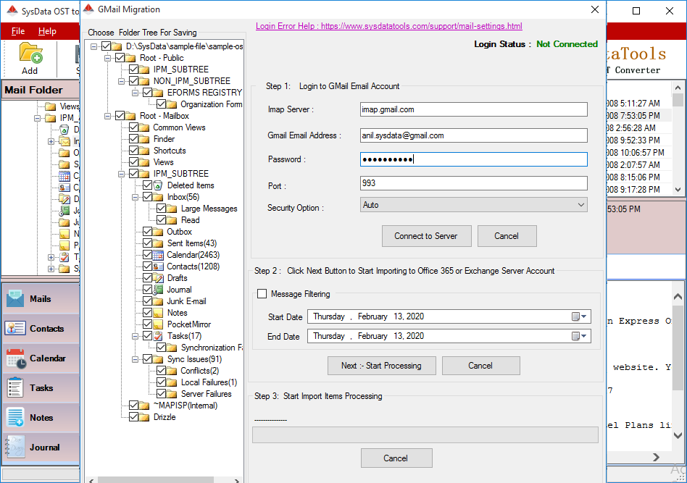Uncheck the Root - Public checkbox
This screenshot has width=687, height=483.
pyautogui.click(x=120, y=58)
